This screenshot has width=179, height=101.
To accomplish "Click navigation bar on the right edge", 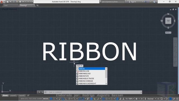I will [175, 52].
